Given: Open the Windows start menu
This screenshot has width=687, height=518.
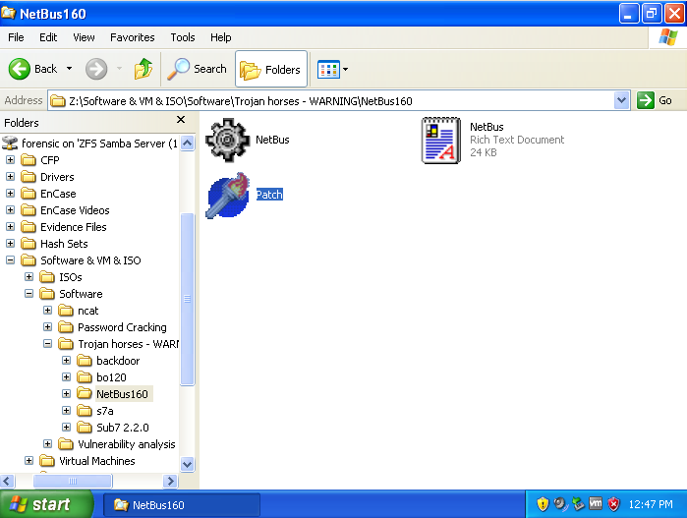Looking at the screenshot, I should click(x=46, y=504).
